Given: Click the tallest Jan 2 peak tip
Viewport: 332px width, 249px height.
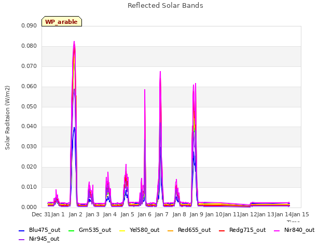Looking at the screenshot, I should pyautogui.click(x=74, y=41).
